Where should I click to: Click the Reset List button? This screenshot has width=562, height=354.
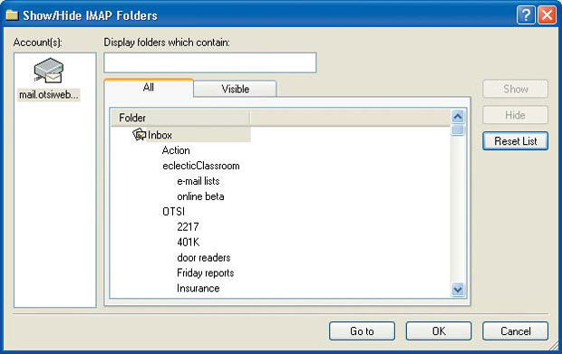[516, 141]
